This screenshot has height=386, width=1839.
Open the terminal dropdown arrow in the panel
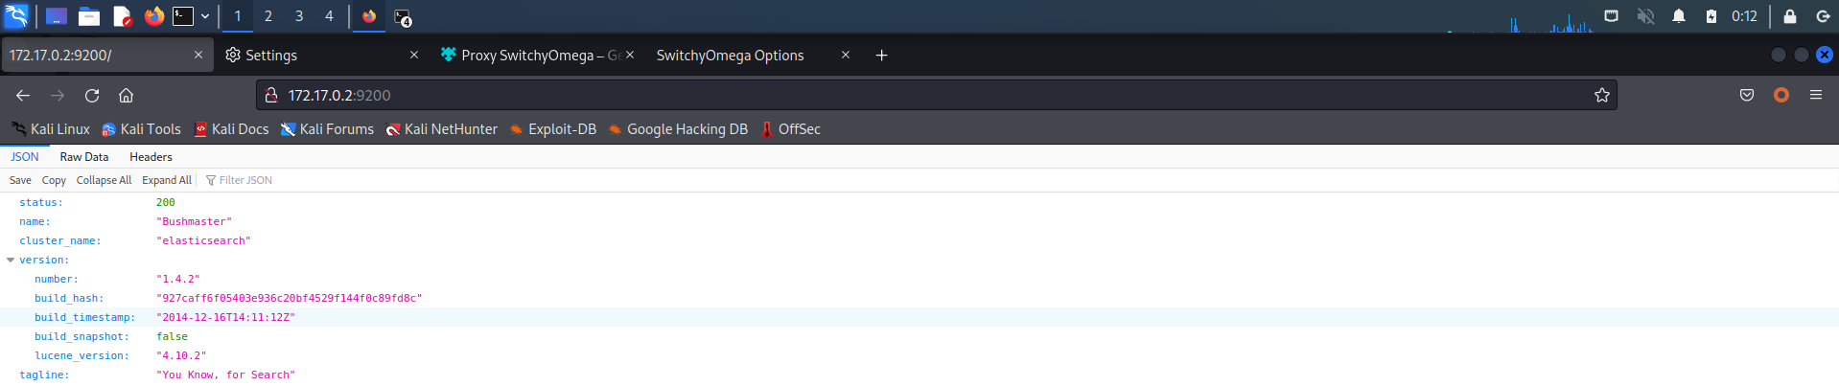[x=205, y=16]
